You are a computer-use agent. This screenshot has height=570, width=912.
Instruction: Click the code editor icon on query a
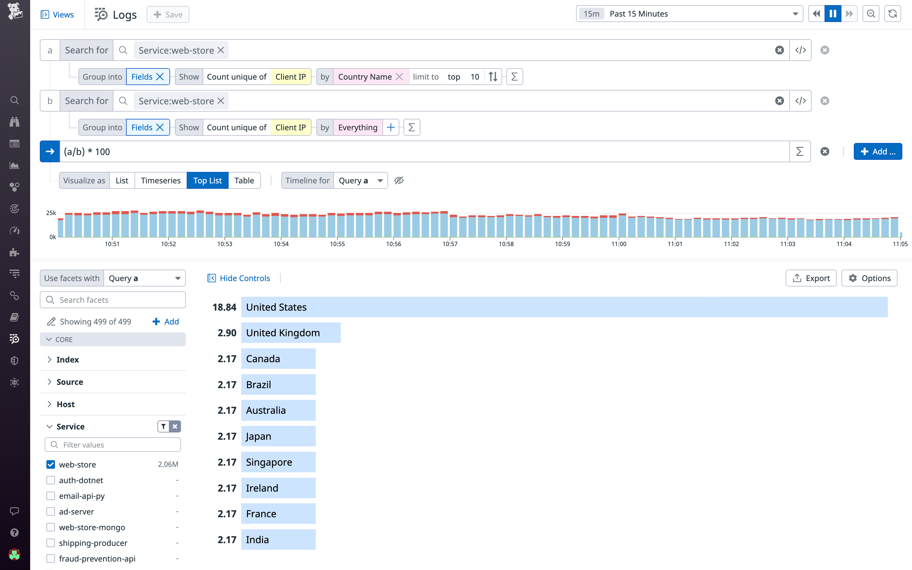tap(800, 50)
